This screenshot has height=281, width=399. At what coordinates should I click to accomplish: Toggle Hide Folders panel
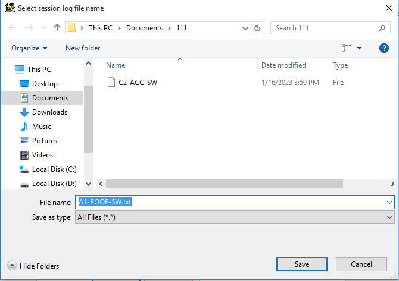click(33, 266)
